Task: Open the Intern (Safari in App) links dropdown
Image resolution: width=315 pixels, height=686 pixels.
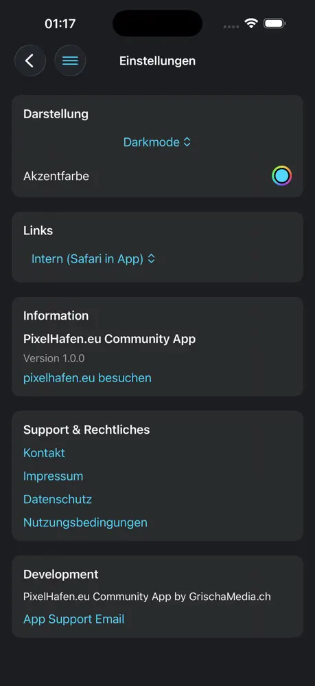Action: 93,259
